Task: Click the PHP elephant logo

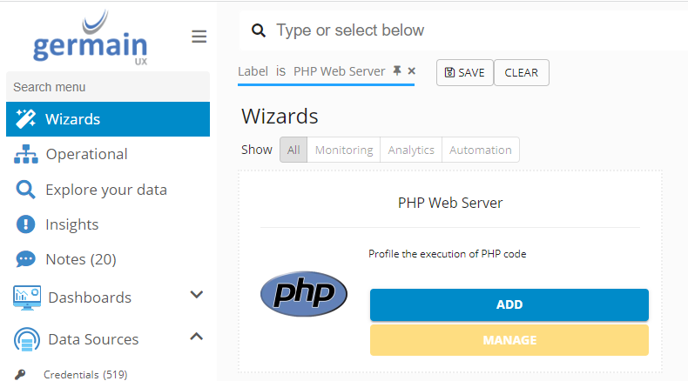Action: click(304, 294)
